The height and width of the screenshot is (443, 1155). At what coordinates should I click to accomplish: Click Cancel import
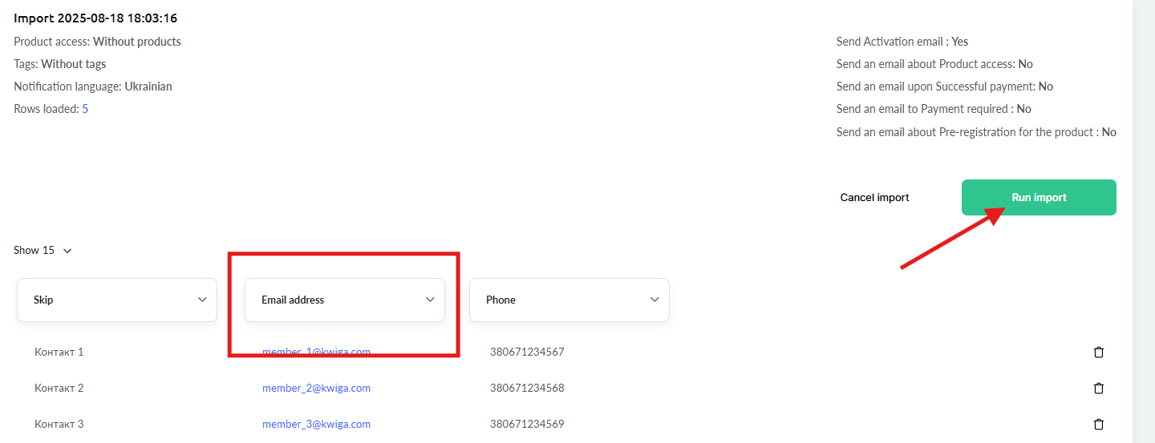tap(874, 197)
